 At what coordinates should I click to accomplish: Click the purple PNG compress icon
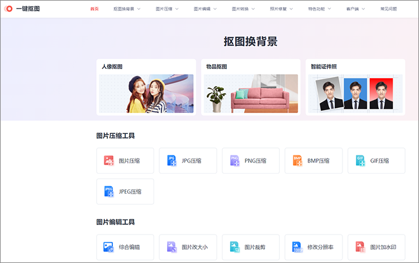235,161
